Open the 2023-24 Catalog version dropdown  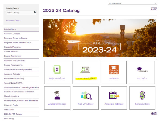[132, 3]
